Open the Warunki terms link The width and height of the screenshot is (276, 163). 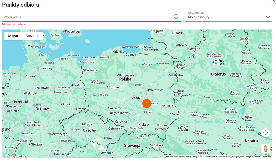pos(267,157)
